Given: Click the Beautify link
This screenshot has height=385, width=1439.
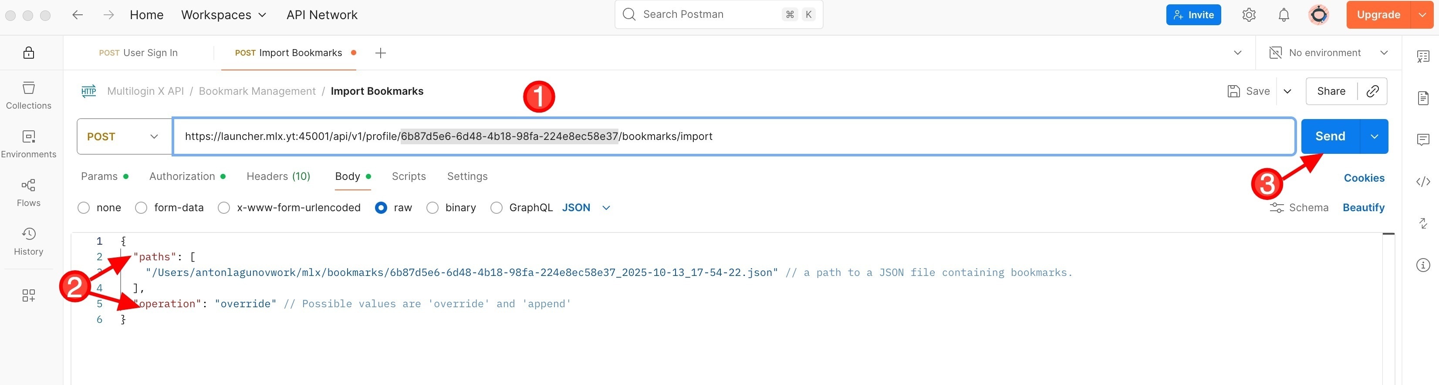Looking at the screenshot, I should click(1363, 208).
